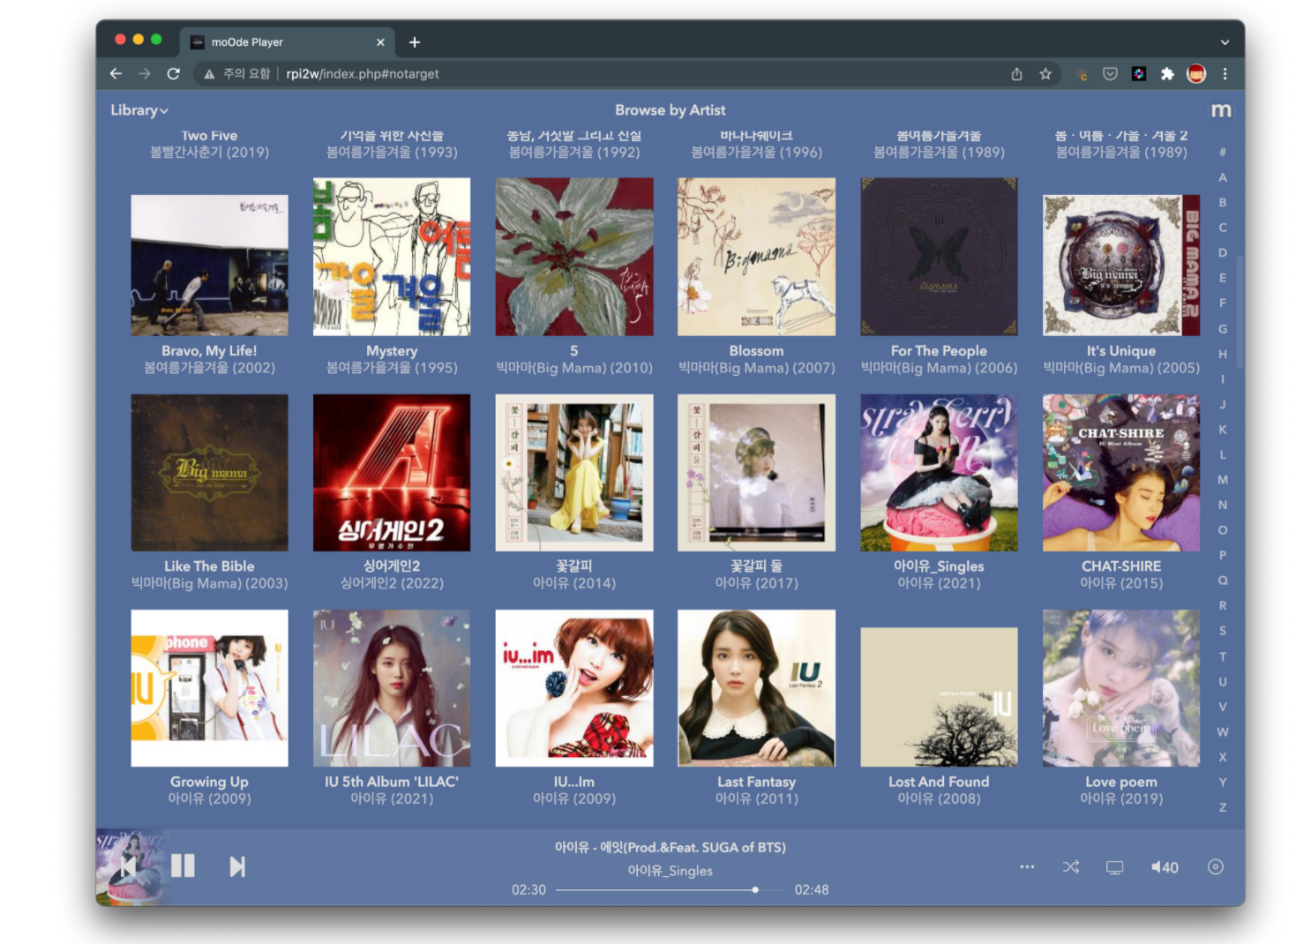Click the now-playing album thumbnail in player bar

point(131,867)
